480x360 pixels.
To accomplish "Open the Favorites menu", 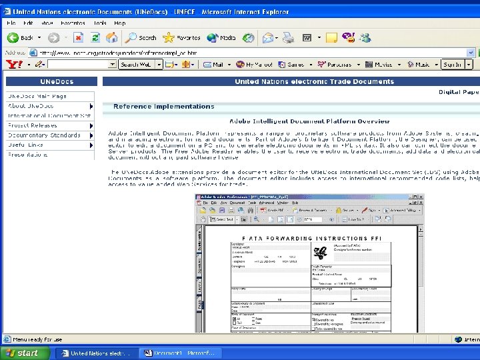I will pyautogui.click(x=73, y=23).
